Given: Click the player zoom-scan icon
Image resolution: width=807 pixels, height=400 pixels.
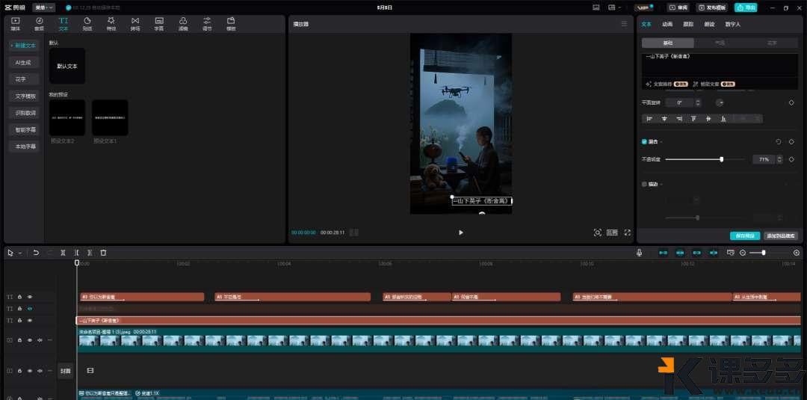Looking at the screenshot, I should (597, 233).
